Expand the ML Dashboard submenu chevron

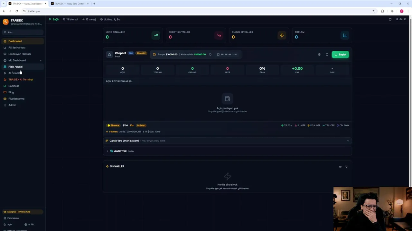[x=41, y=60]
